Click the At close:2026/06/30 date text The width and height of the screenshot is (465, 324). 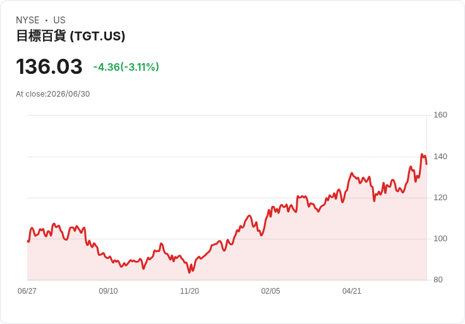pyautogui.click(x=53, y=94)
